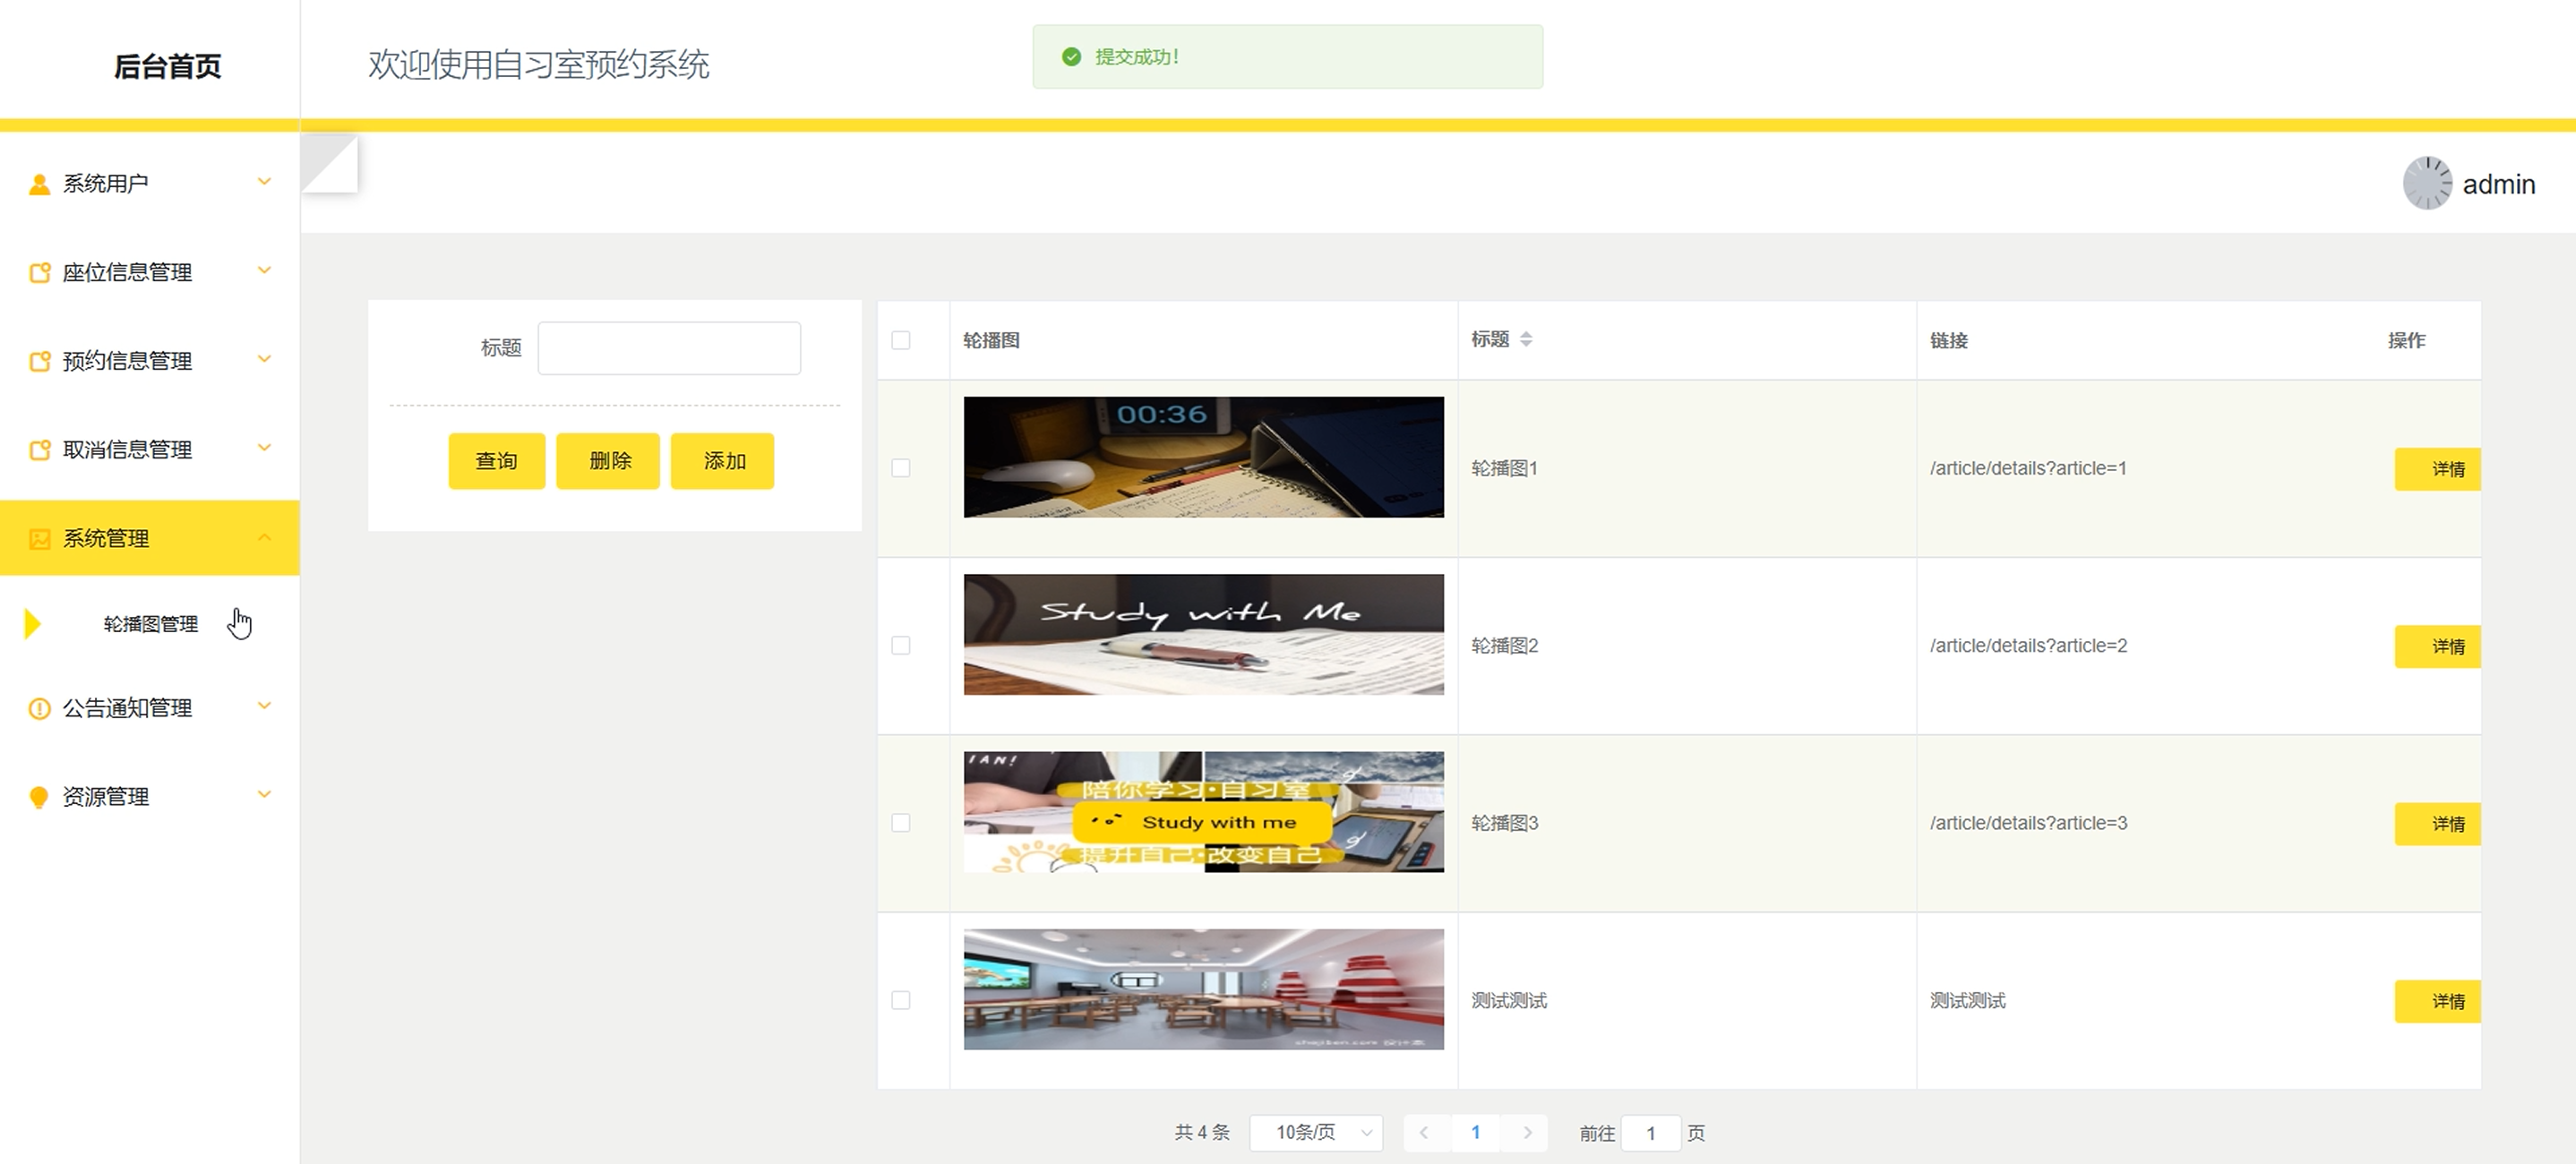Viewport: 2576px width, 1164px height.
Task: Click the 预约信息管理 sidebar icon
Action: (x=39, y=361)
